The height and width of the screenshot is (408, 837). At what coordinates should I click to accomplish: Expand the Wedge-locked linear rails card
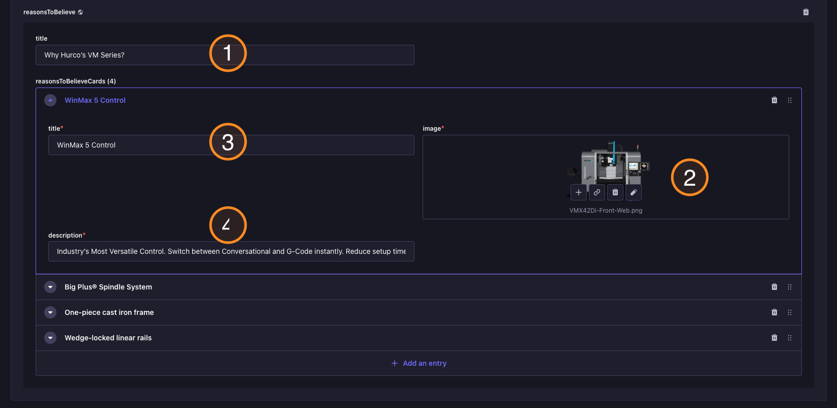click(x=50, y=338)
